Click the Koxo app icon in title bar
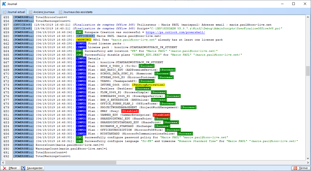The width and height of the screenshot is (311, 171). point(4,4)
